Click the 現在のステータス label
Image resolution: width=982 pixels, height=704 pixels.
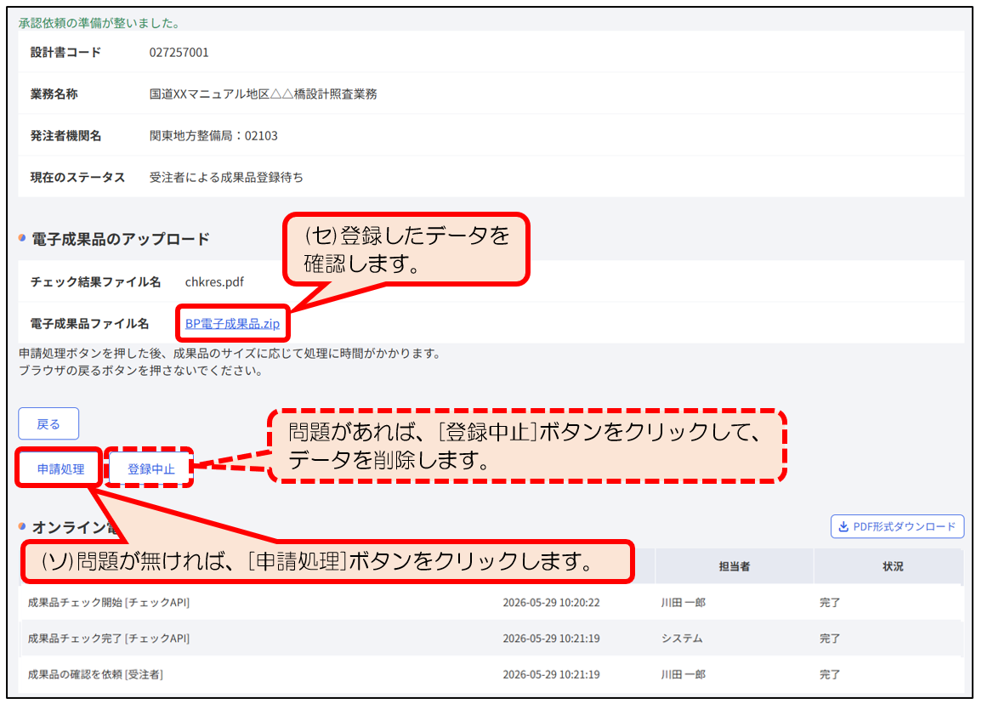(x=77, y=177)
